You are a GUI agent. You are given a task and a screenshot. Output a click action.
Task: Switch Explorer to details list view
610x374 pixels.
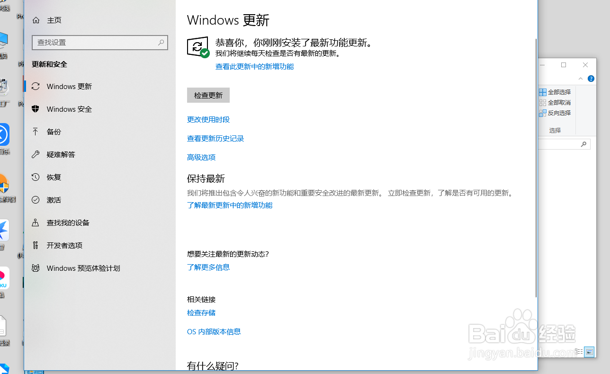(579, 352)
